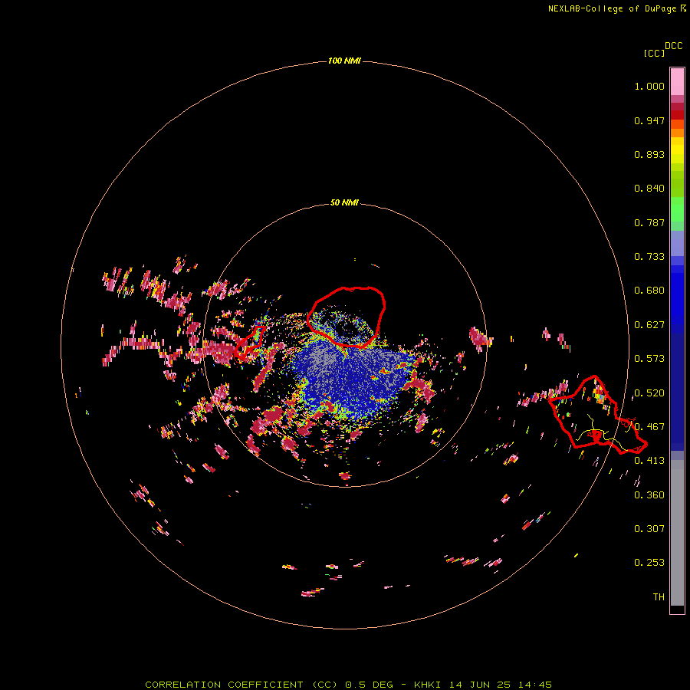The width and height of the screenshot is (690, 690).
Task: Click the [CC] legend unit label
Action: [x=654, y=53]
